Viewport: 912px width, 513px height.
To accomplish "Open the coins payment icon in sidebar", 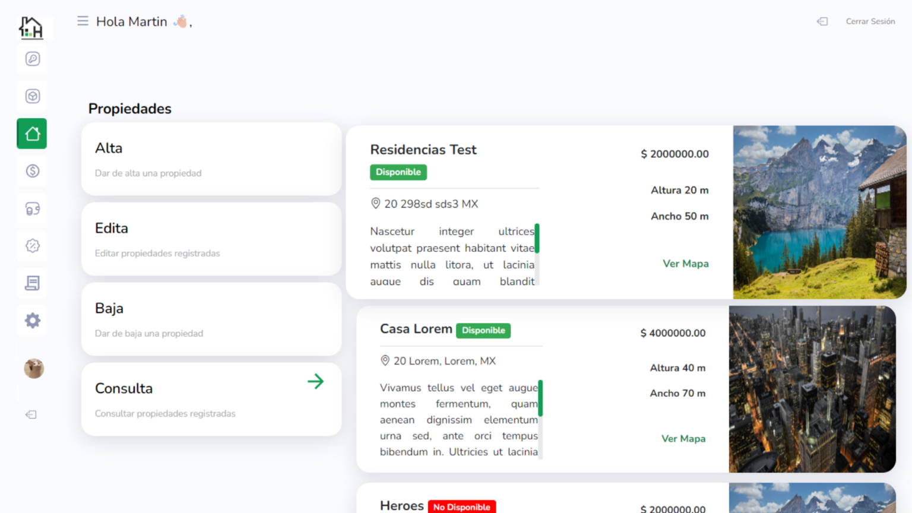I will point(33,209).
